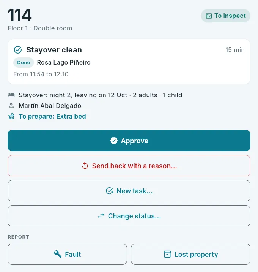Click the wrench icon

pyautogui.click(x=58, y=254)
